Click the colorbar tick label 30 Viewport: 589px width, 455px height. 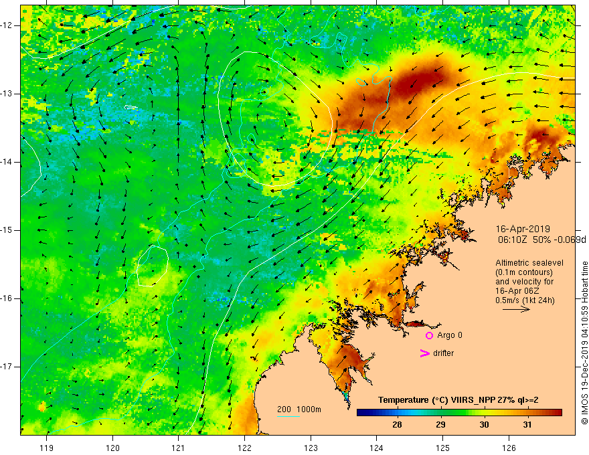tap(484, 425)
